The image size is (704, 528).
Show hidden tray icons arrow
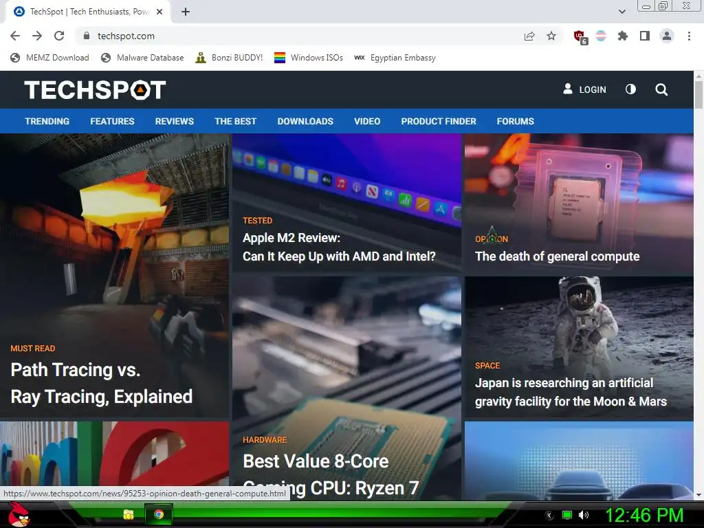[549, 516]
